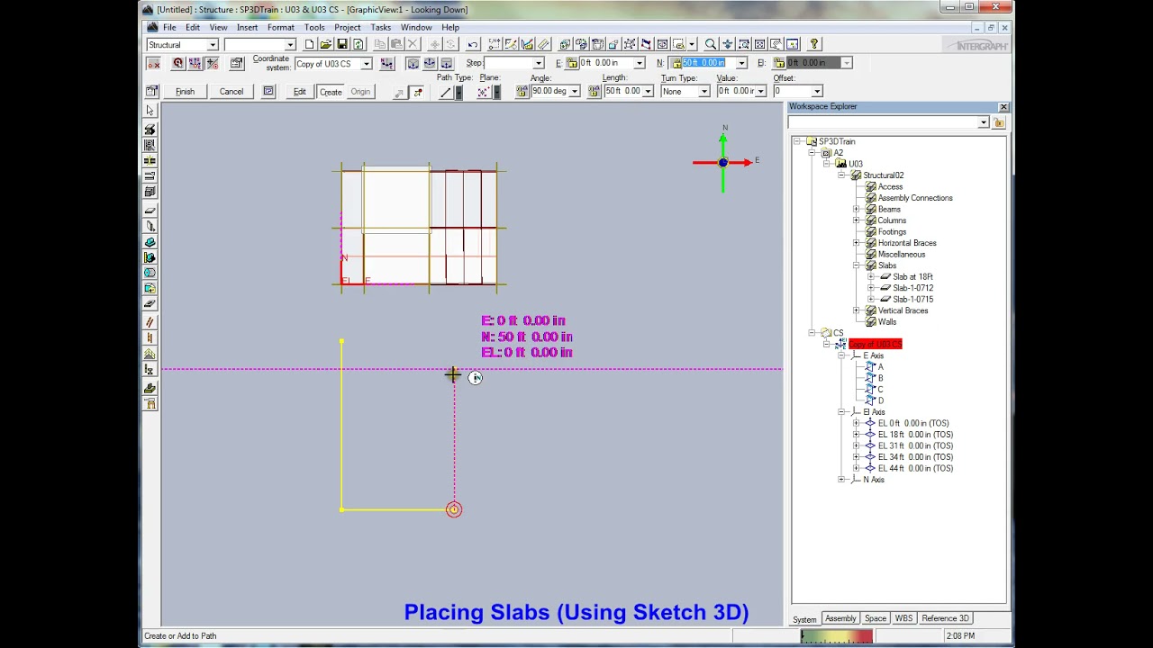The width and height of the screenshot is (1153, 648).
Task: Select Slab-1-0712 in the tree
Action: click(x=912, y=288)
